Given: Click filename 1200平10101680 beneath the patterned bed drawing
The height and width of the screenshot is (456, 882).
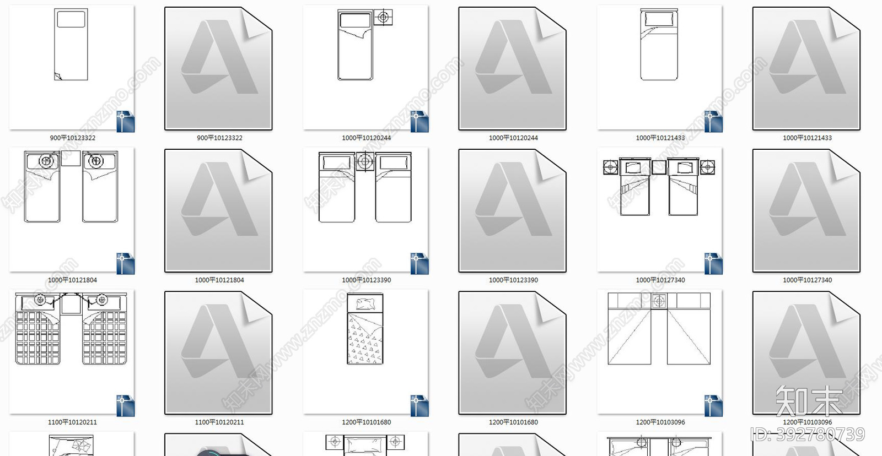Looking at the screenshot, I should (x=367, y=422).
